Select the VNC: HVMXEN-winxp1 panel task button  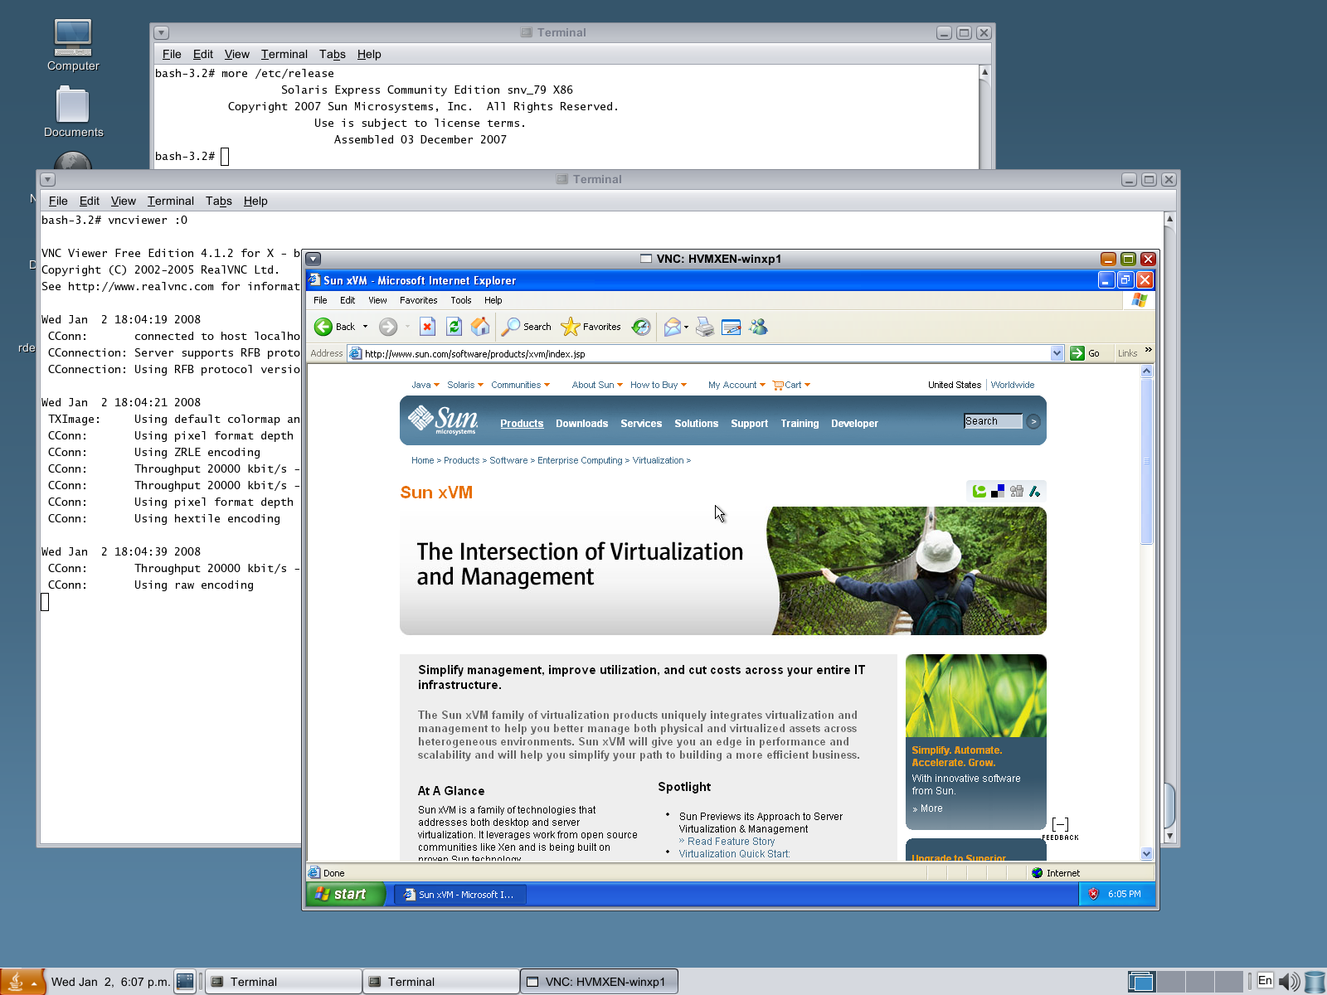coord(599,982)
